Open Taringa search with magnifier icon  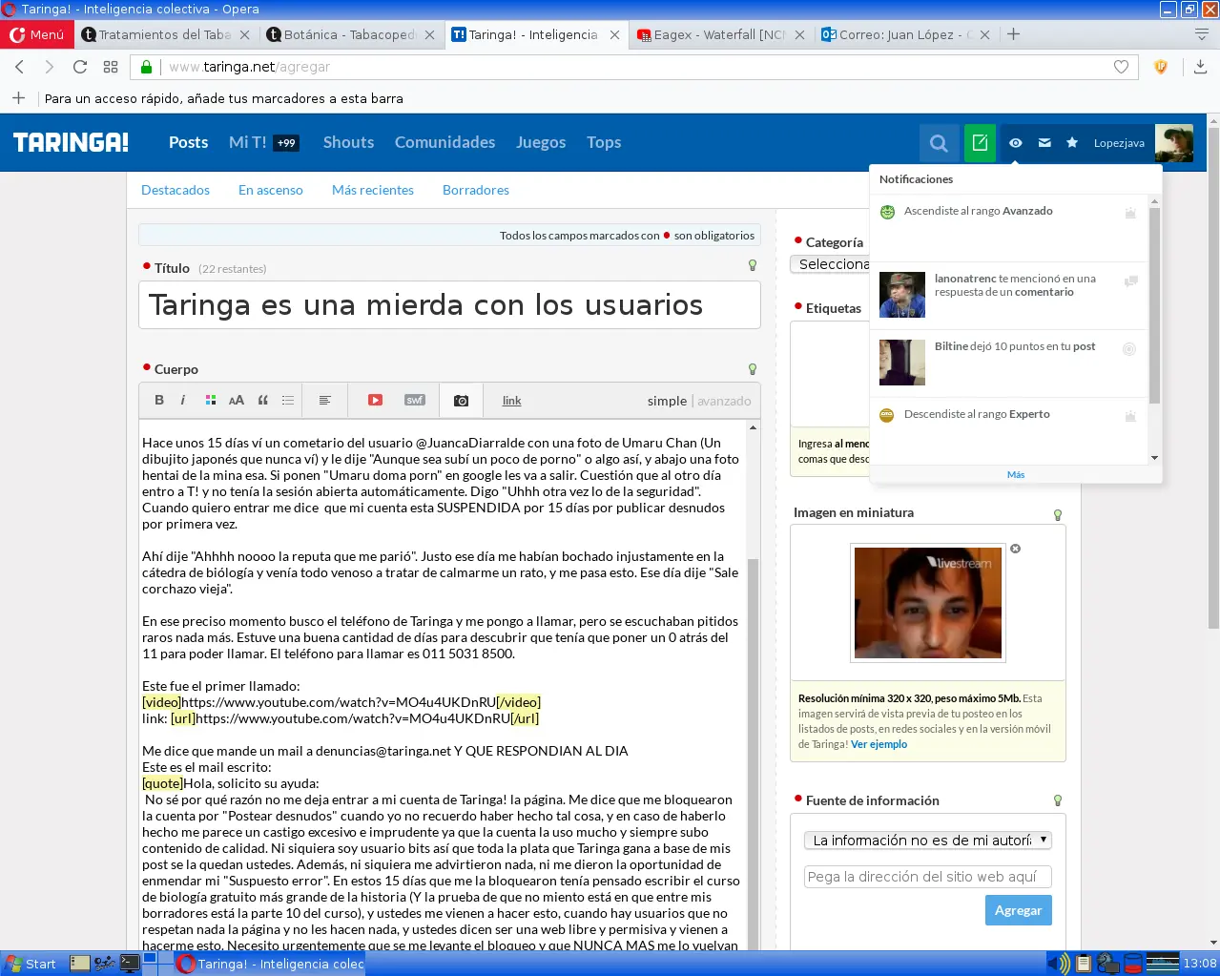(939, 143)
